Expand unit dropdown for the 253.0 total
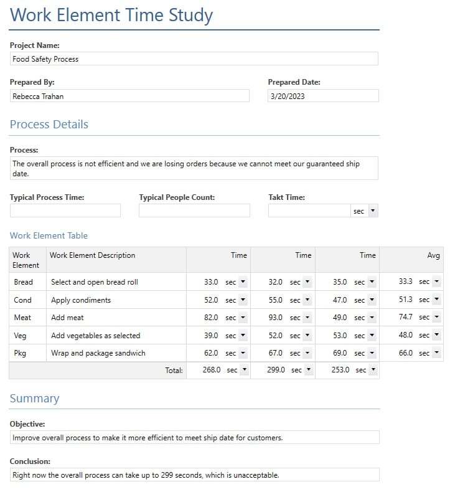The width and height of the screenshot is (450, 492). 372,370
